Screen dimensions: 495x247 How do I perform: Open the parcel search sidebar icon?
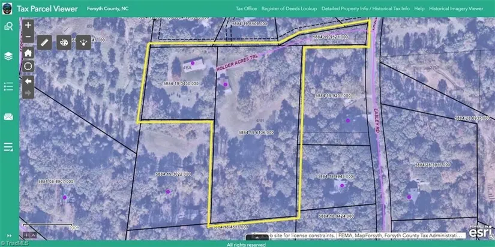pyautogui.click(x=8, y=26)
